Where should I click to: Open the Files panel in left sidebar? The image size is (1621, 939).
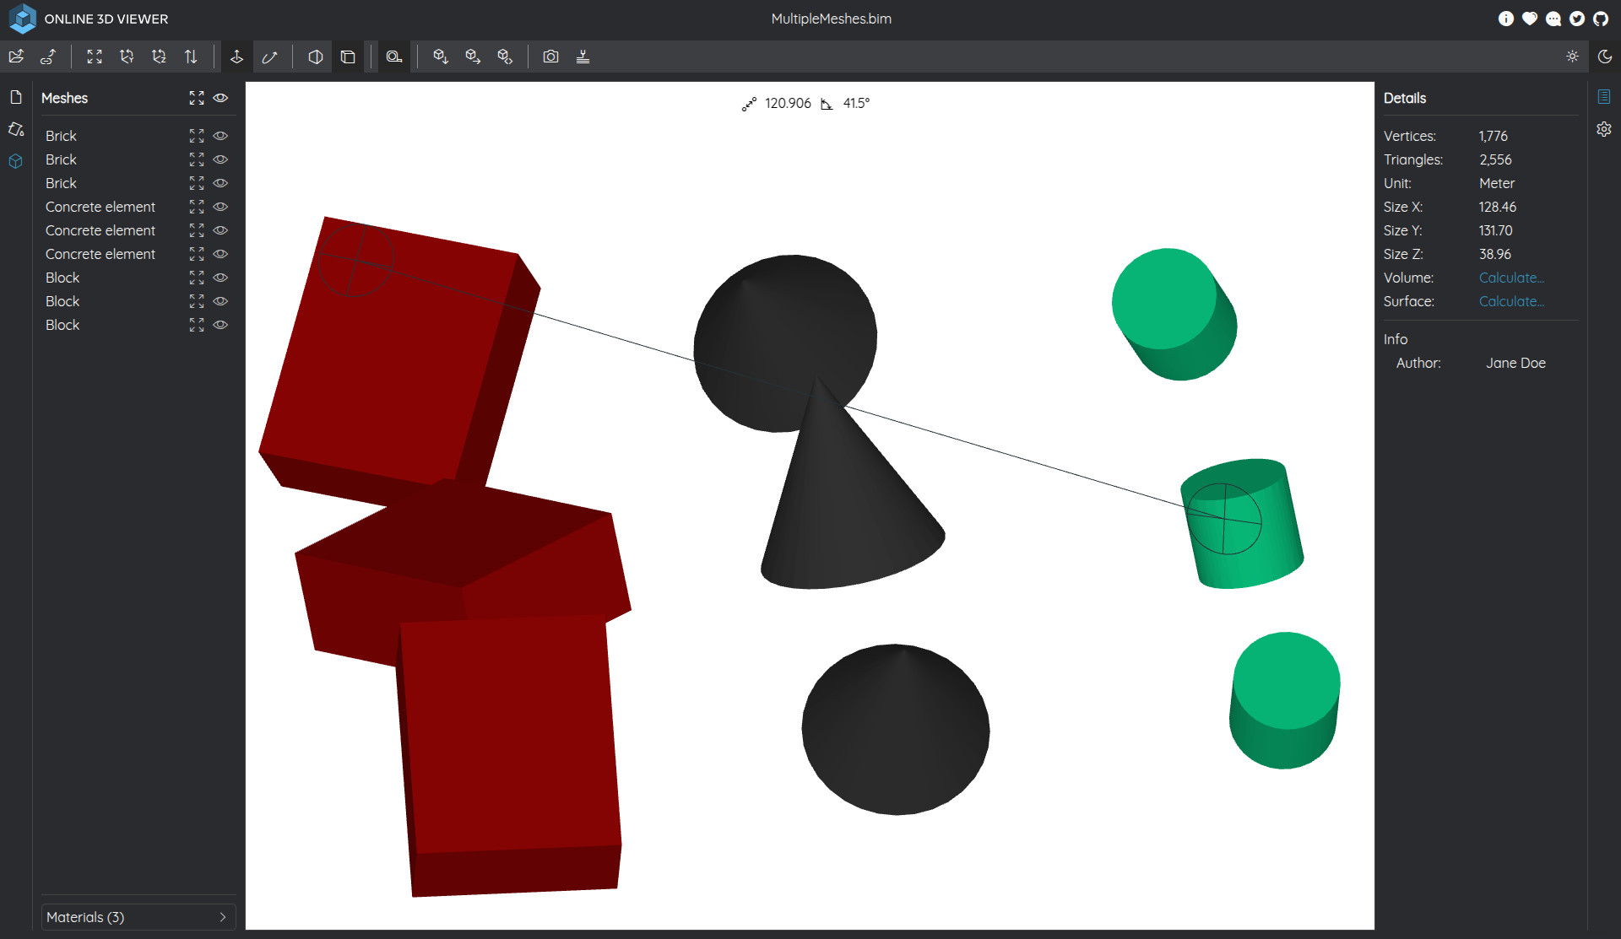(x=16, y=98)
